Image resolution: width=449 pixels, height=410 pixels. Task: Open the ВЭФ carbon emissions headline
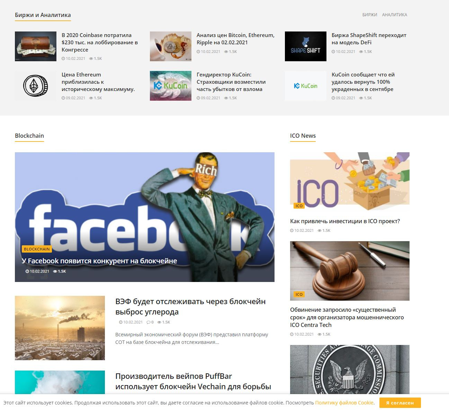pyautogui.click(x=190, y=307)
